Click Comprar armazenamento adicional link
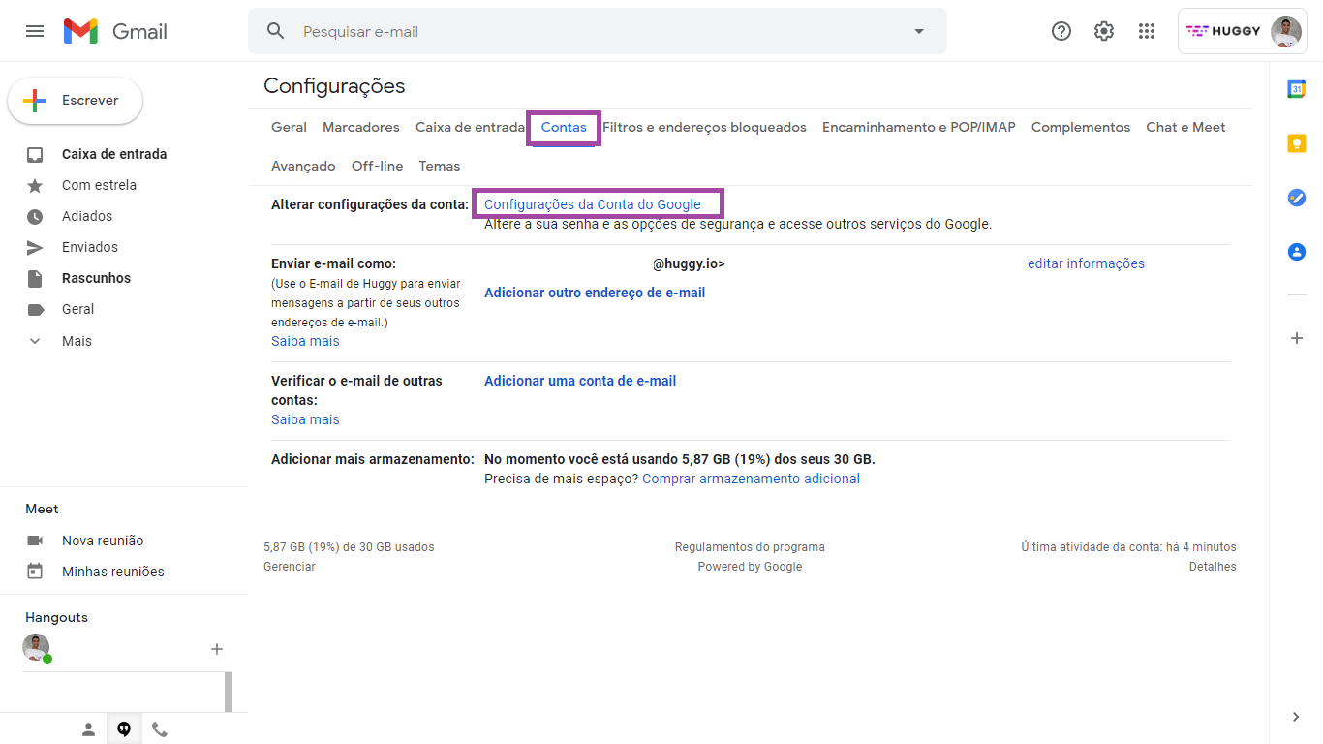 (x=751, y=479)
